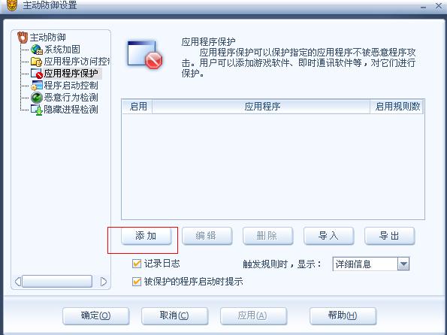Select the 隐藏进程检测 monitor icon

[37, 110]
